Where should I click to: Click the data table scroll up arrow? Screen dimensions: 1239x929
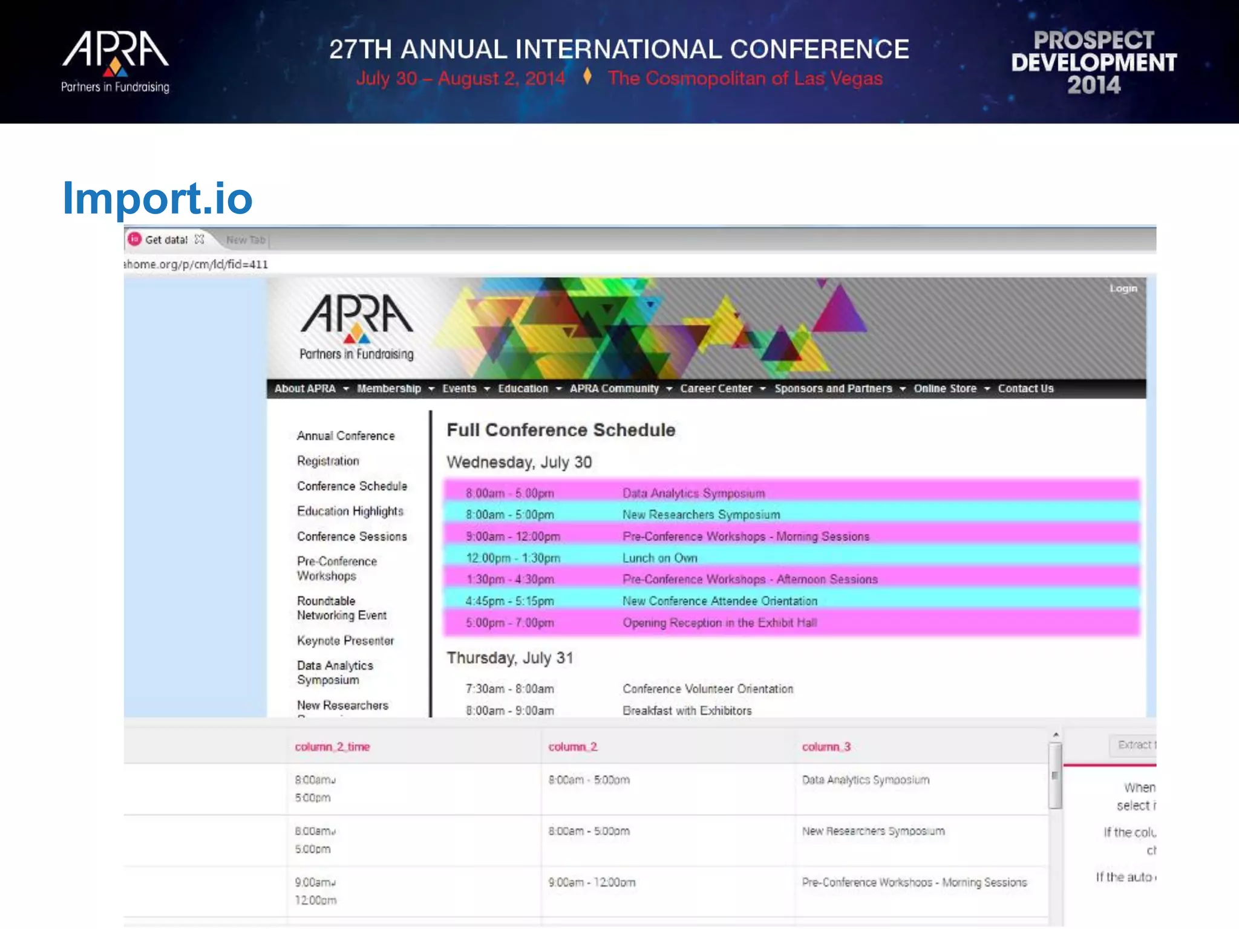click(1056, 735)
